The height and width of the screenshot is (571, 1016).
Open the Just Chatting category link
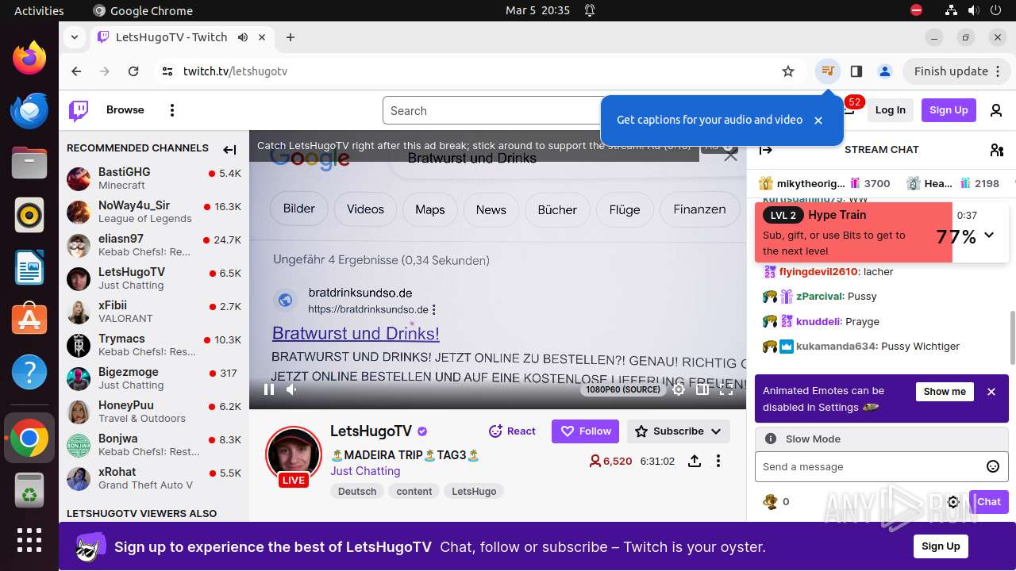(365, 471)
